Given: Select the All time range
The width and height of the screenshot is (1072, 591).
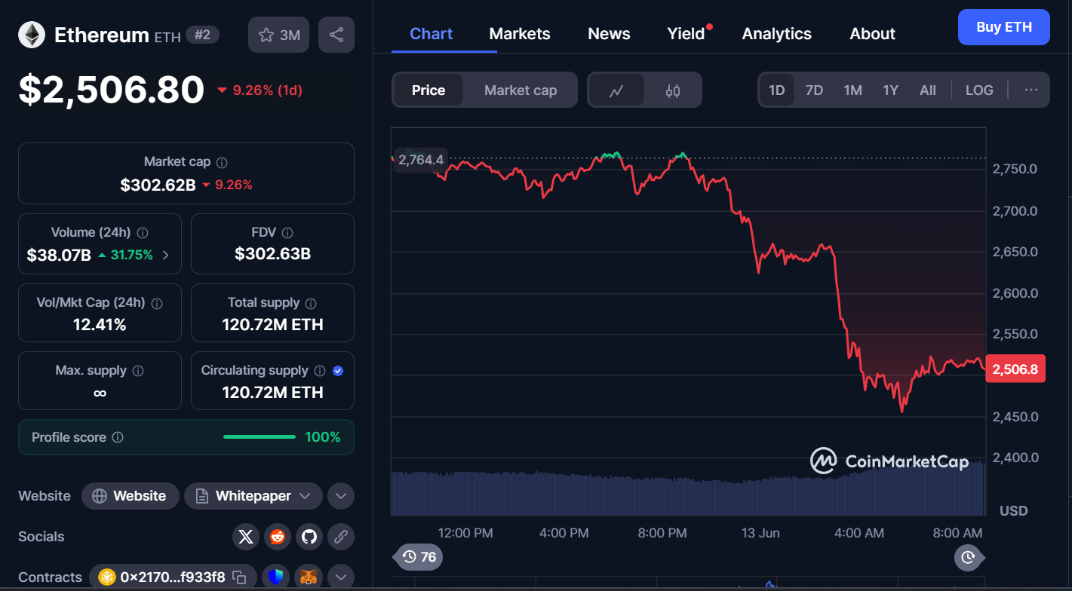Looking at the screenshot, I should [928, 90].
